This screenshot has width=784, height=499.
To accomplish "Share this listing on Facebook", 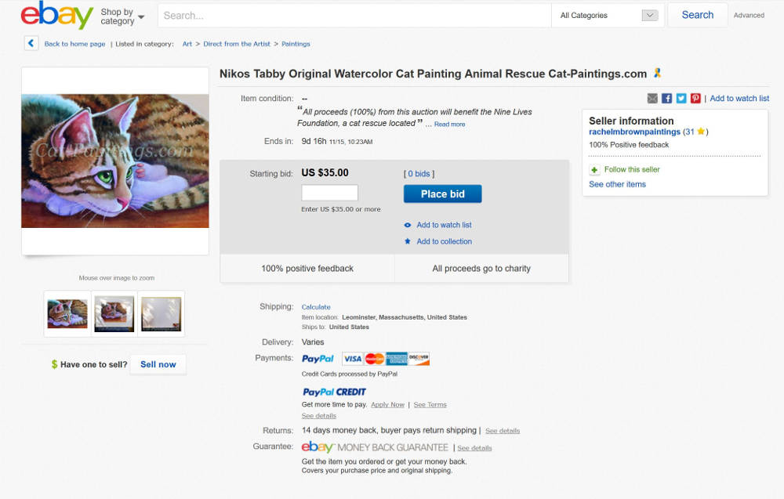I will tap(666, 98).
